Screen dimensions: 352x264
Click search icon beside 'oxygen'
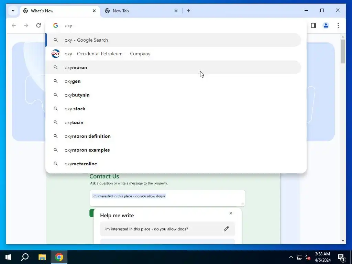point(55,81)
